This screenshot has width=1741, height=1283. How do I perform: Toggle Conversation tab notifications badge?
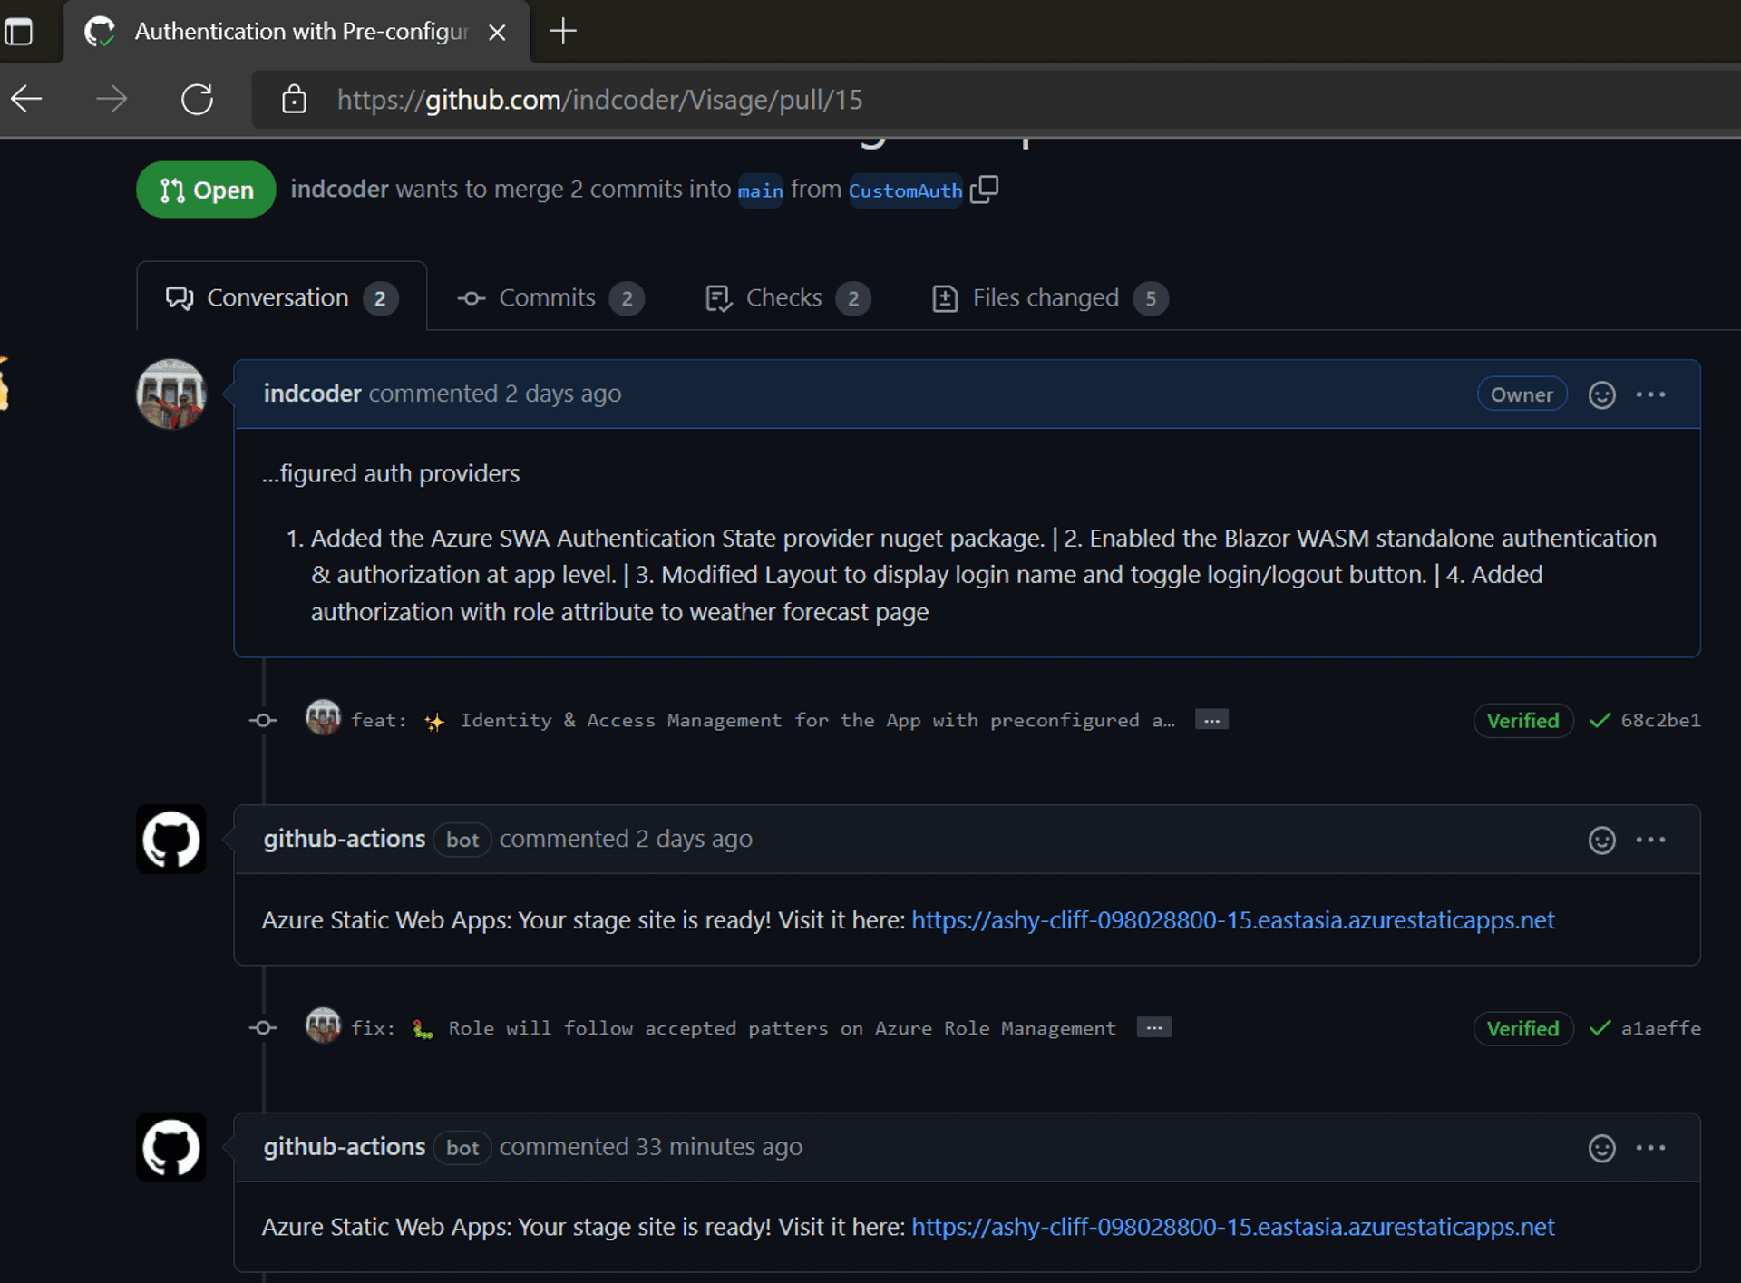[x=383, y=297]
